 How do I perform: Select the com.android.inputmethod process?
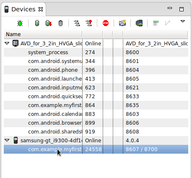click(x=96, y=88)
